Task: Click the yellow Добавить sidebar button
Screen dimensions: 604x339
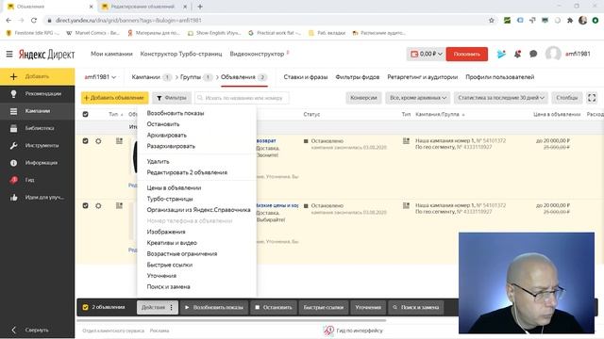Action: tap(38, 76)
